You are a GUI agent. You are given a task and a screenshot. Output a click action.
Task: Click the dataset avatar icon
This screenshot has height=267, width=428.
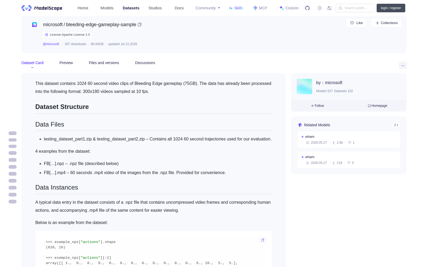click(35, 25)
